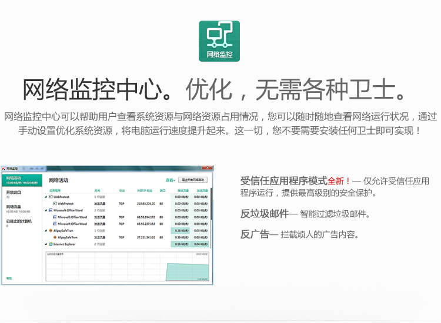Click the Microsoft Office Word group icon
441x323 pixels.
tap(51, 210)
